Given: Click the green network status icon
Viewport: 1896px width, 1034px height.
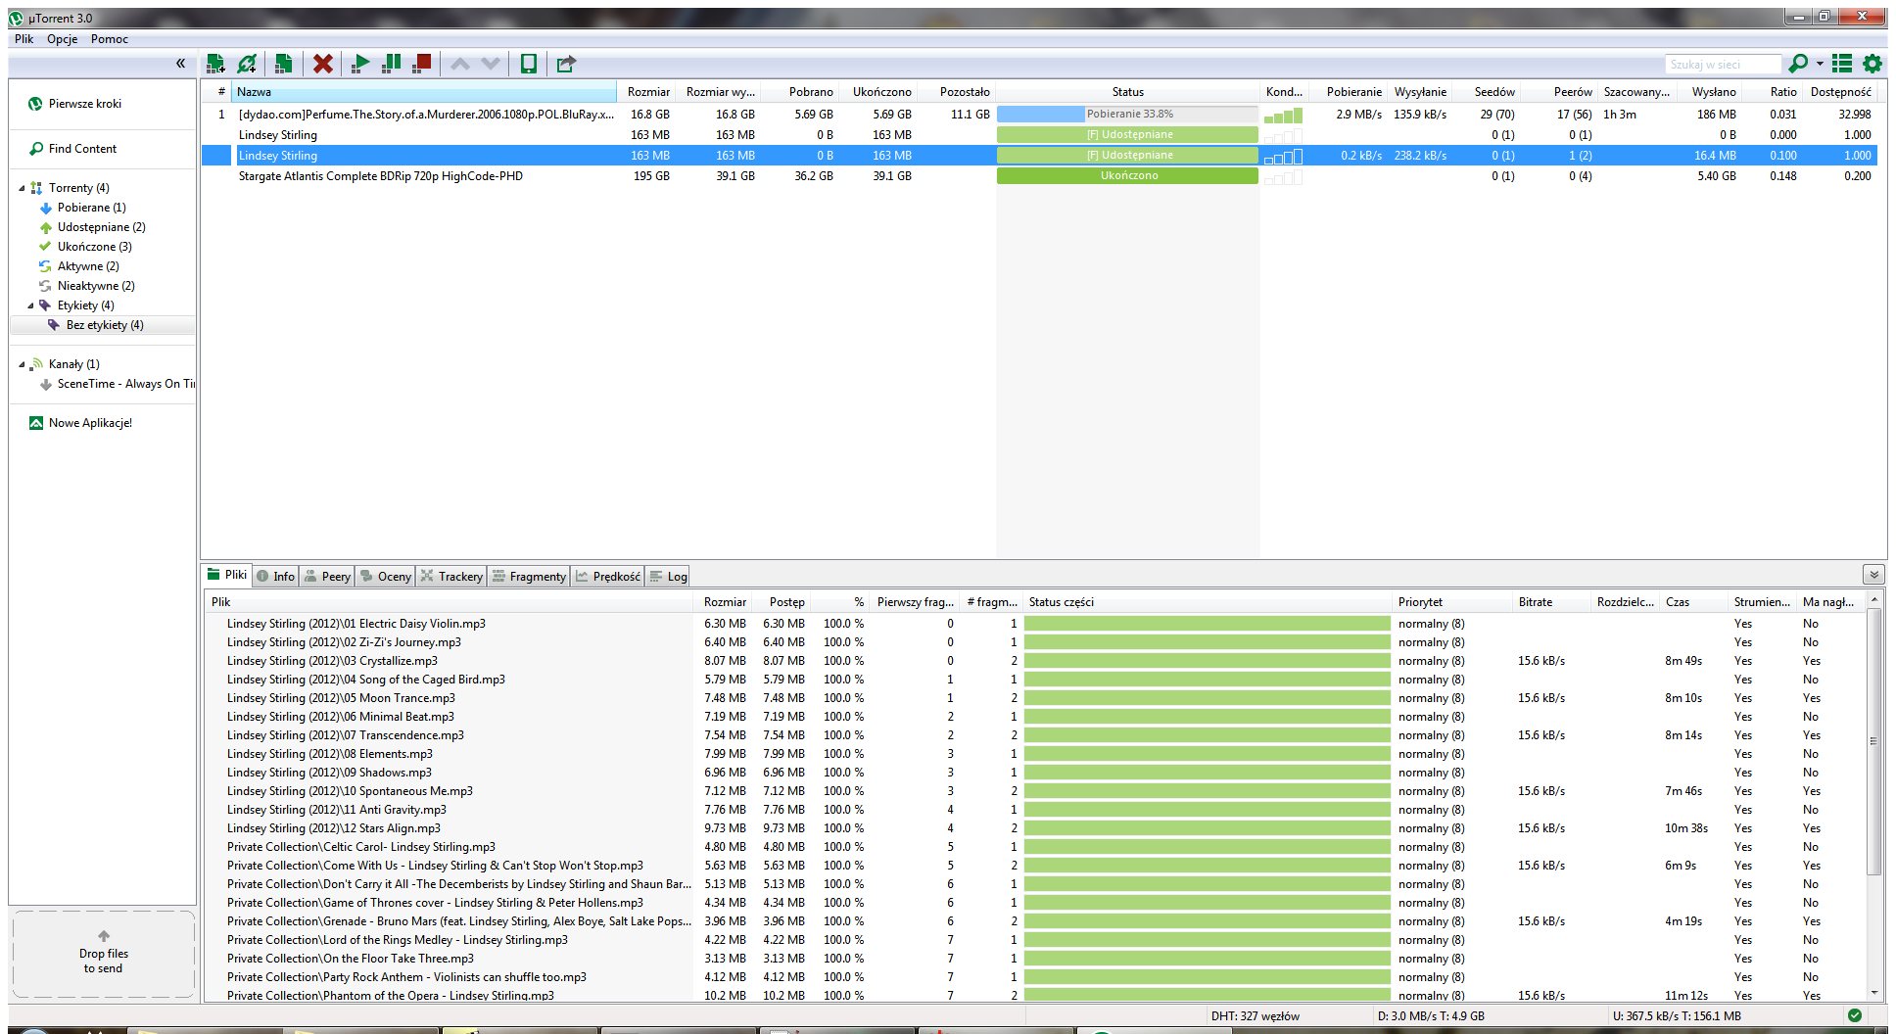Looking at the screenshot, I should [1854, 1015].
